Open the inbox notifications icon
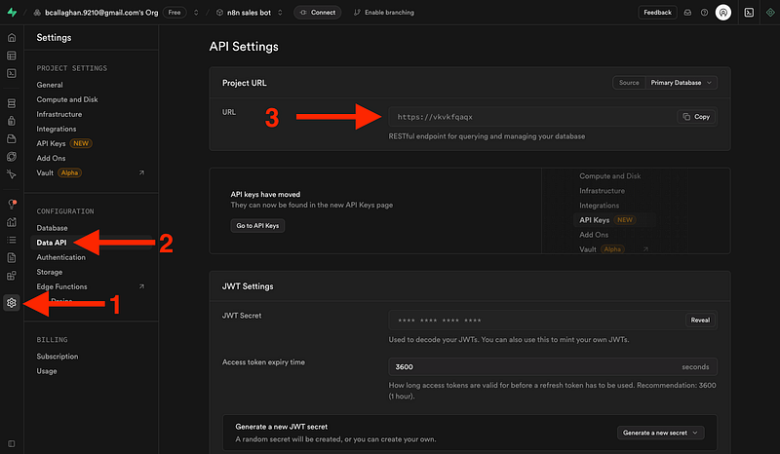Screen dimensions: 780x454 [687, 13]
